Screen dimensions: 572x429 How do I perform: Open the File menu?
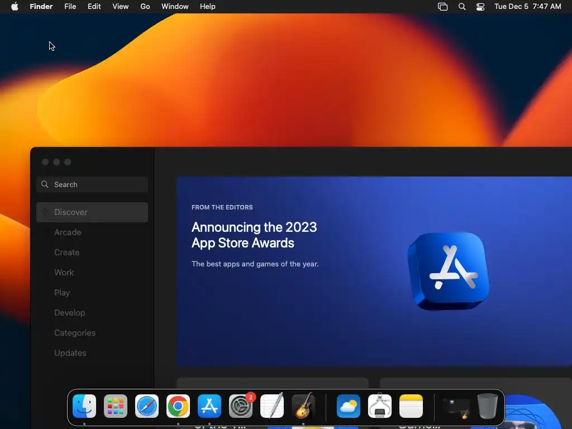coord(70,7)
